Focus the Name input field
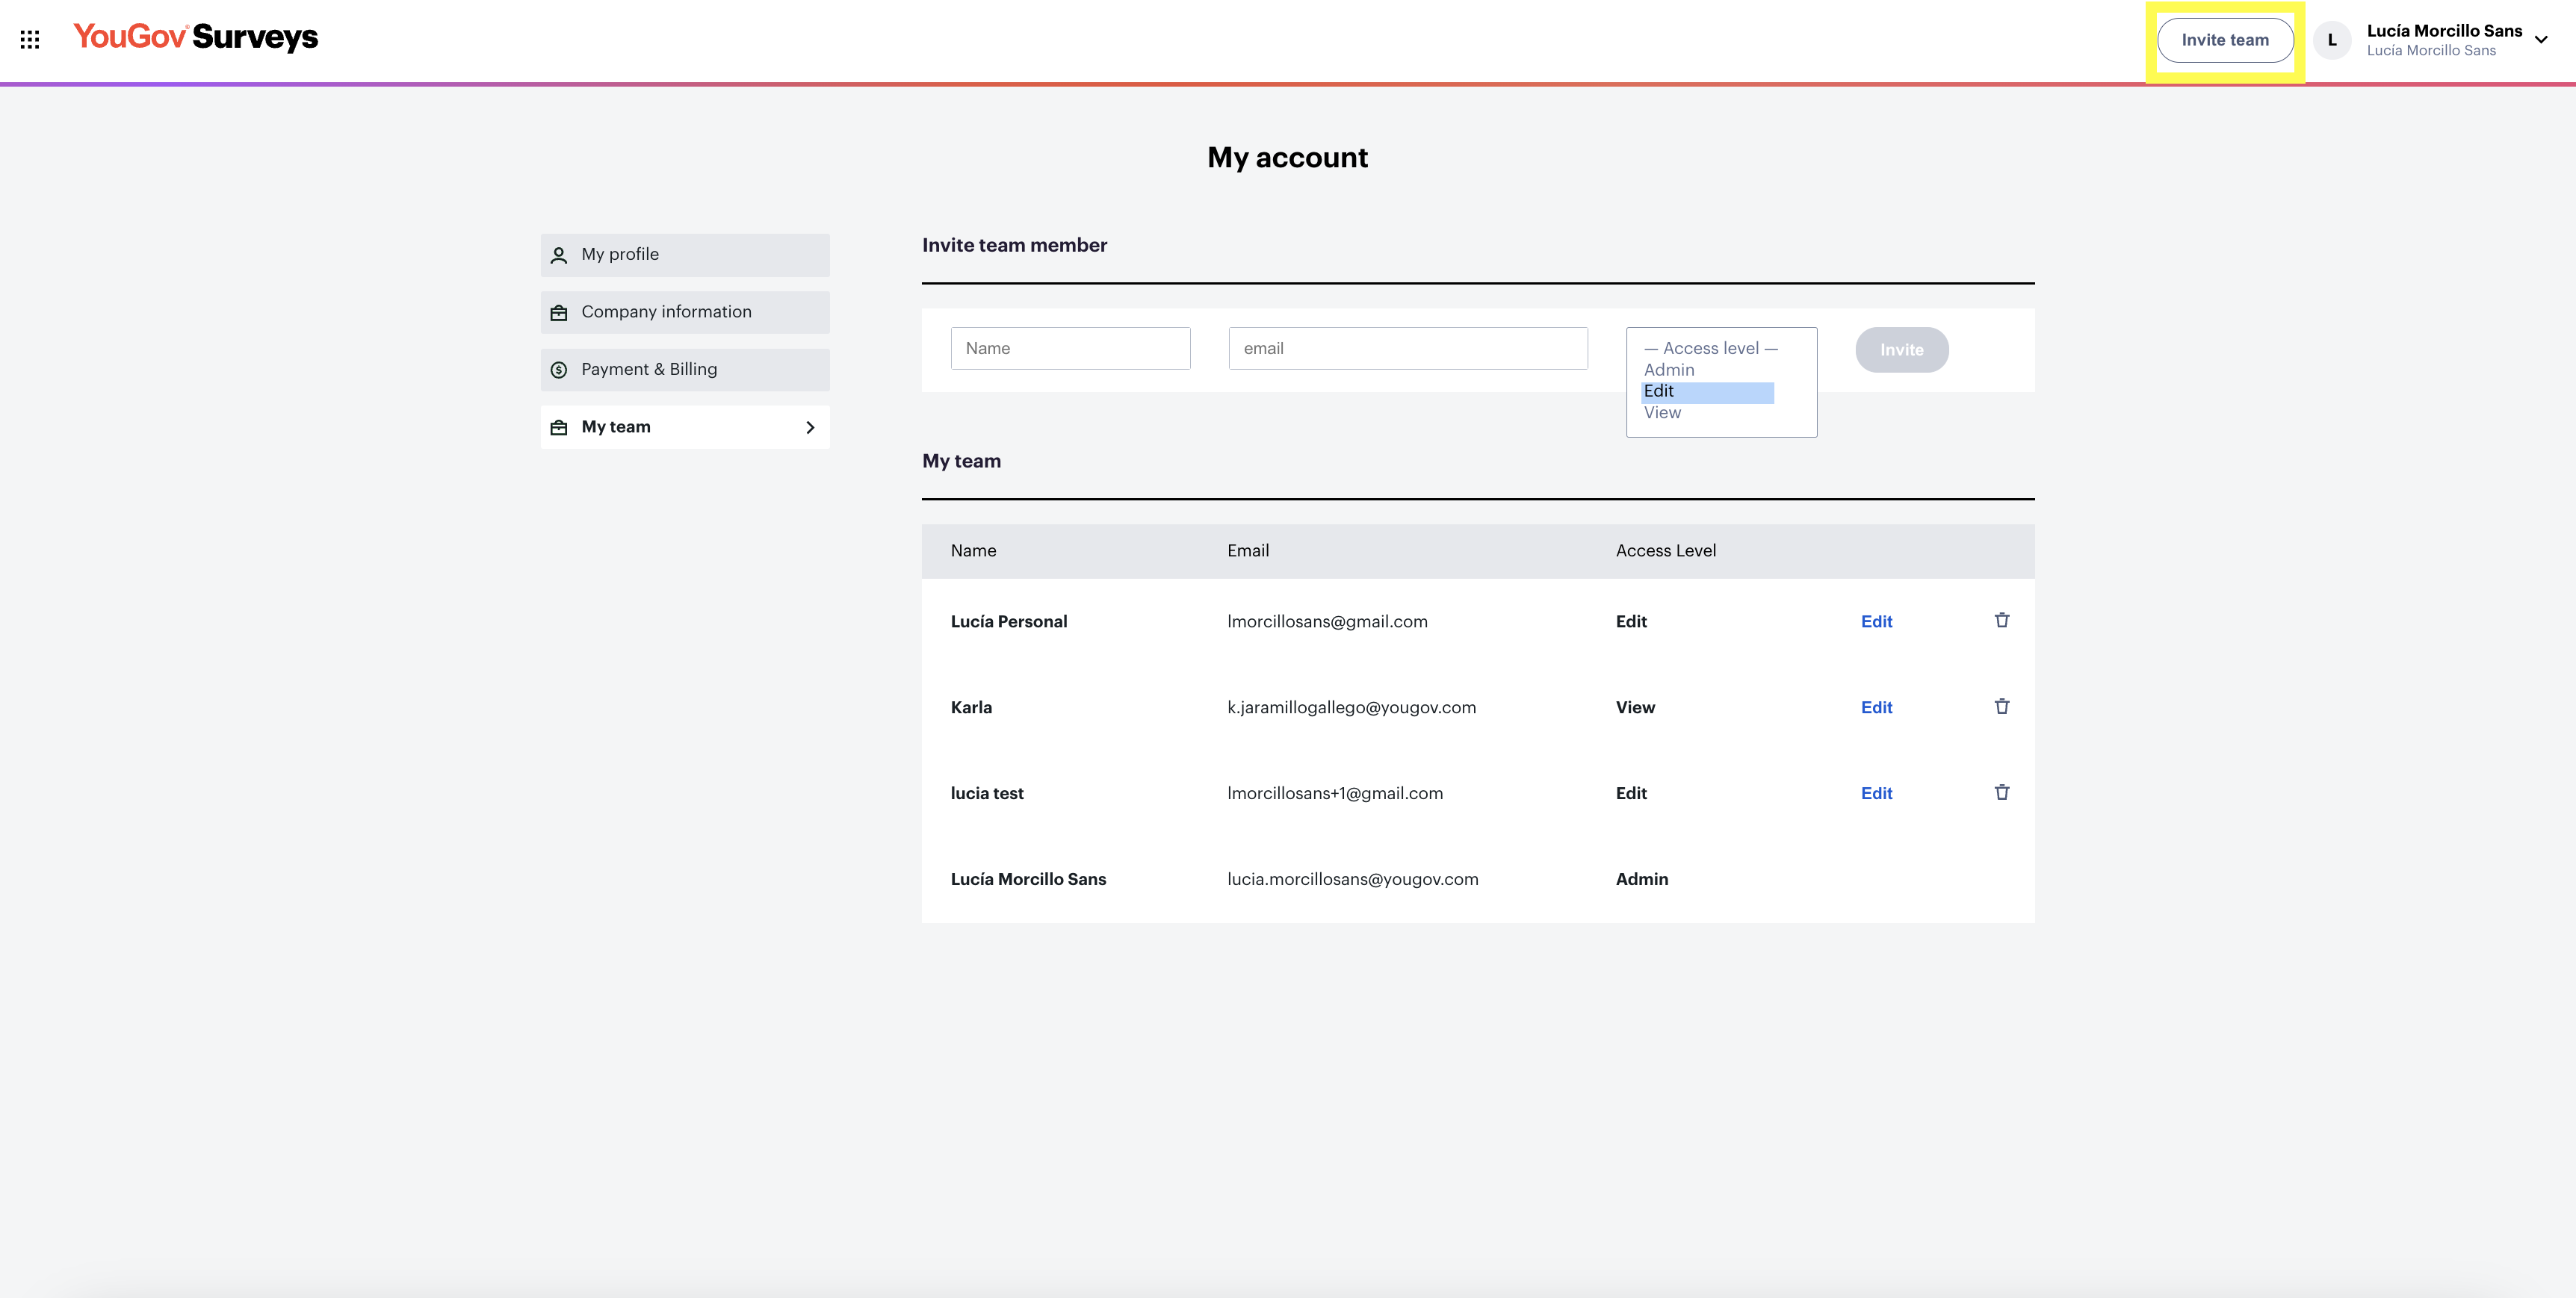The height and width of the screenshot is (1298, 2576). [x=1069, y=349]
